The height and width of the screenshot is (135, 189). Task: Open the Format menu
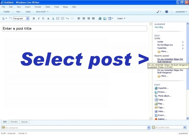pyautogui.click(x=38, y=7)
